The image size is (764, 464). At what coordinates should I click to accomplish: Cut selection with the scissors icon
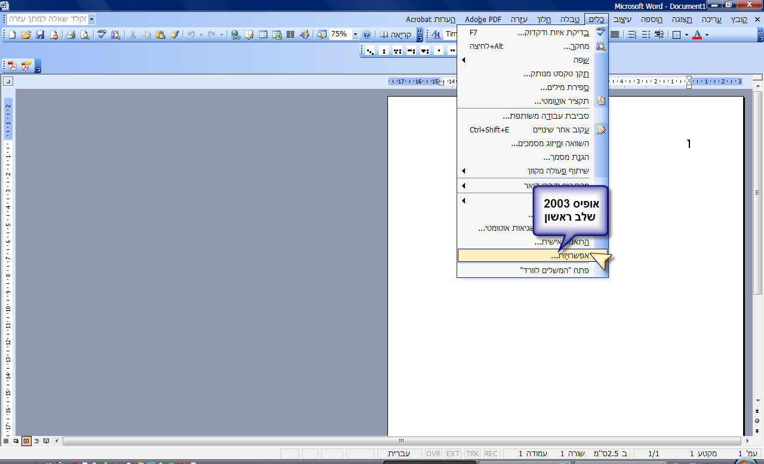click(133, 35)
